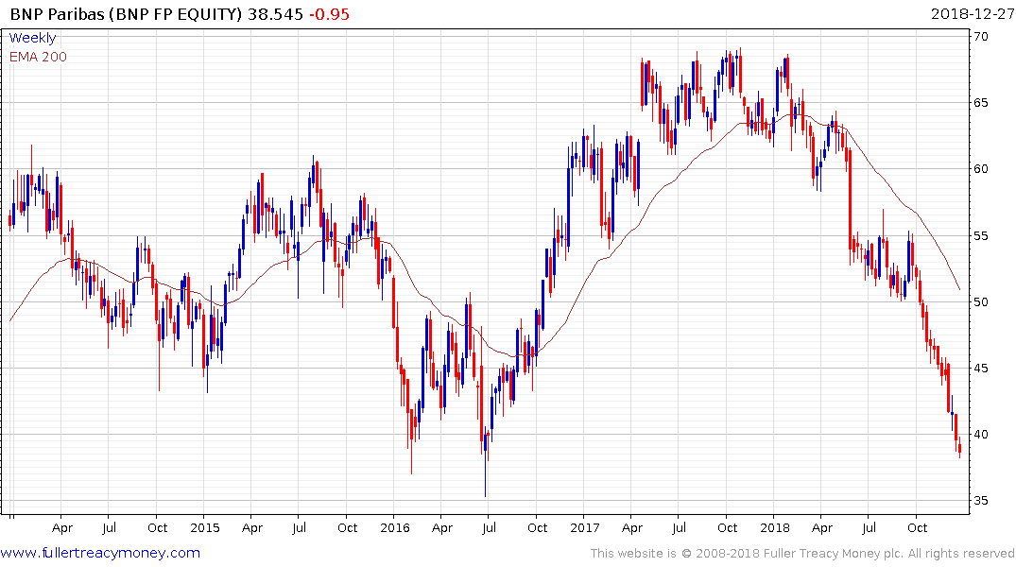1016x567 pixels.
Task: Select the price change -0.95
Action: [329, 14]
